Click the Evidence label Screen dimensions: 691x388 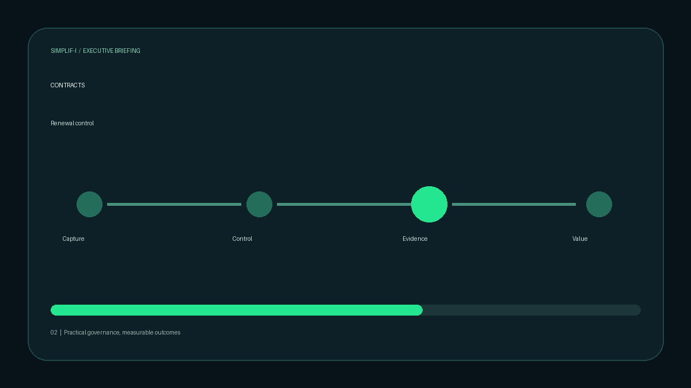415,239
